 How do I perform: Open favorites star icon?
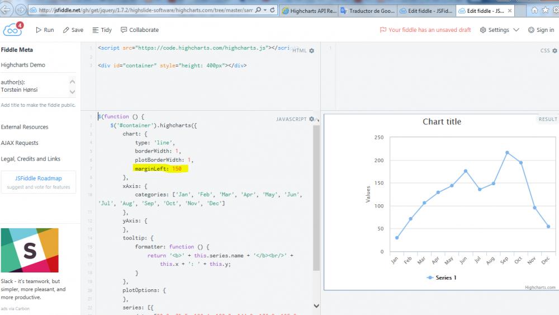tap(546, 10)
